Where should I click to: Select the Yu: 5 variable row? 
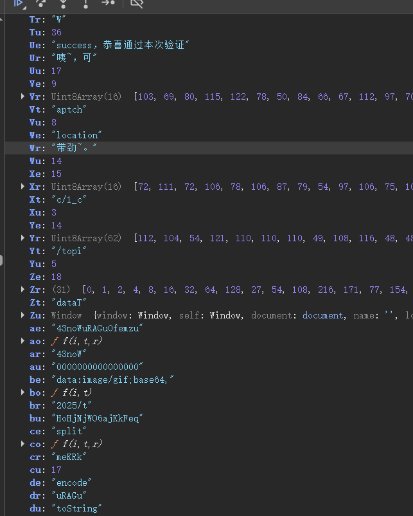pos(209,264)
